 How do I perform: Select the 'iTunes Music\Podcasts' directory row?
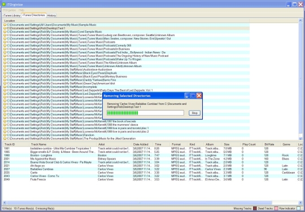click(126, 42)
